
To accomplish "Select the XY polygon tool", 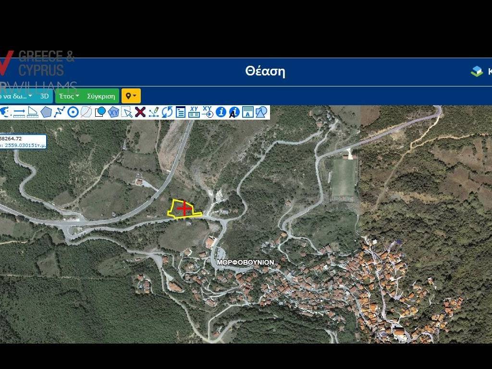I will [113, 112].
